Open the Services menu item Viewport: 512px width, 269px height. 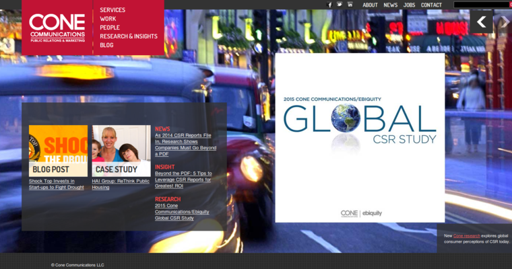113,10
